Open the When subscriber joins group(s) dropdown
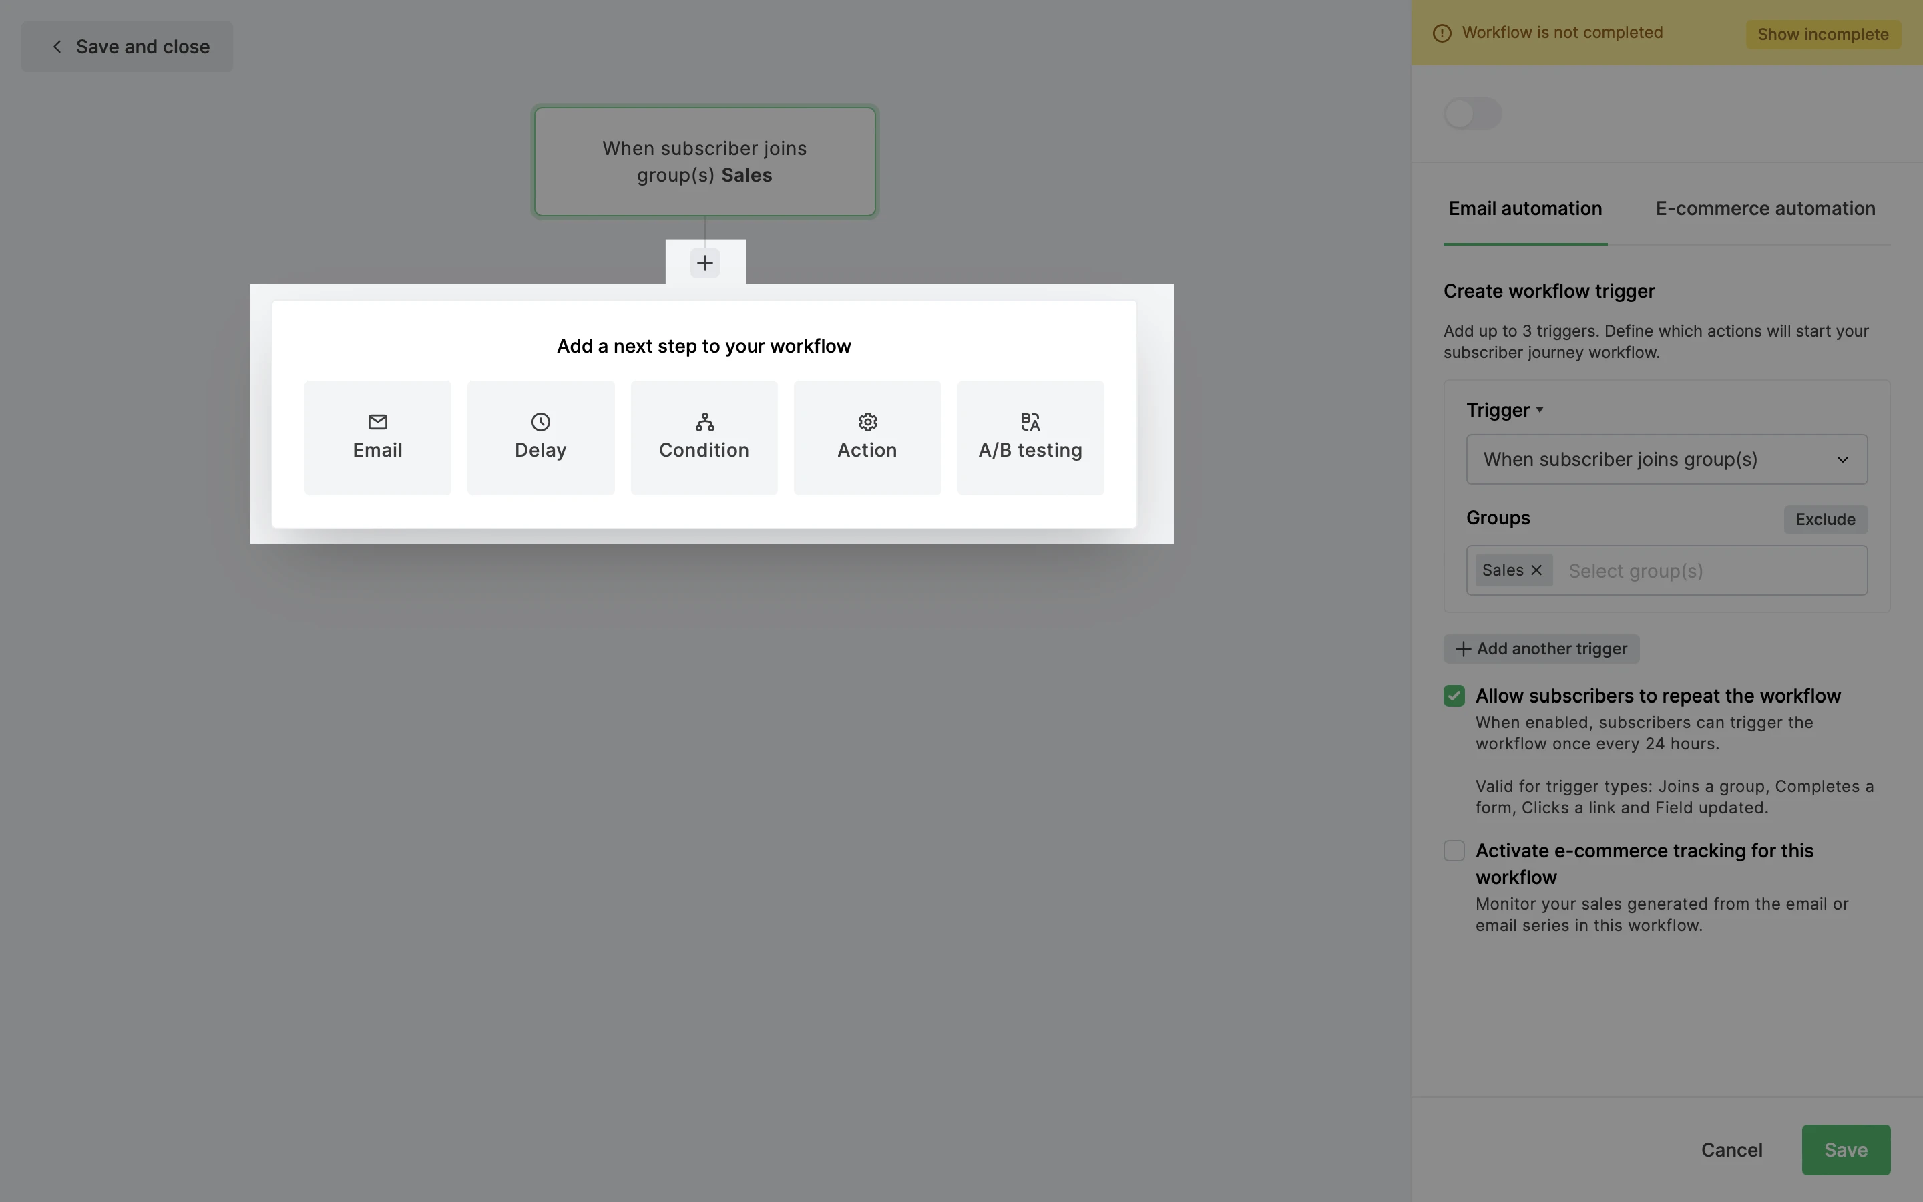Screen dimensions: 1923x1202 1667,459
